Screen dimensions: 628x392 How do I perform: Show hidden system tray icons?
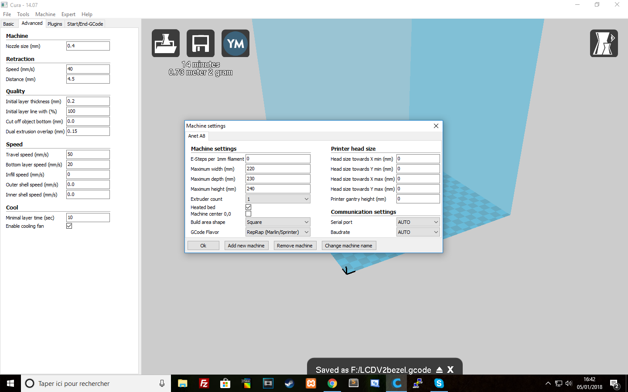click(548, 383)
